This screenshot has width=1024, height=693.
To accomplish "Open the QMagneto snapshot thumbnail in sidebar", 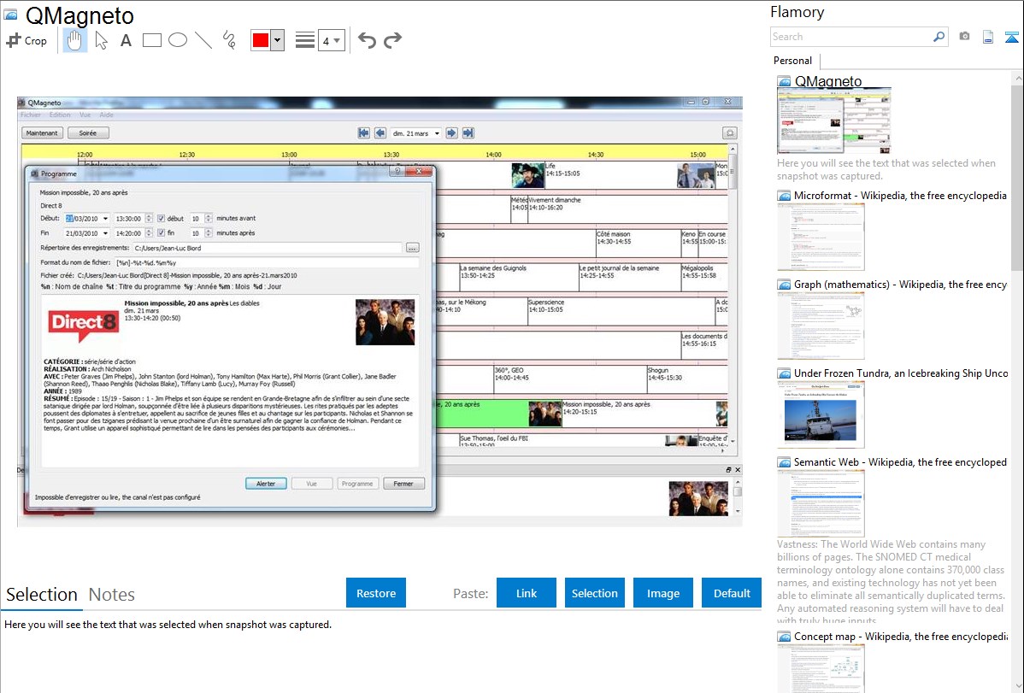I will coord(834,120).
